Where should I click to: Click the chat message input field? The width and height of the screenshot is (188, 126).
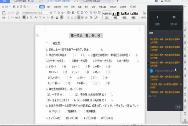[165, 99]
